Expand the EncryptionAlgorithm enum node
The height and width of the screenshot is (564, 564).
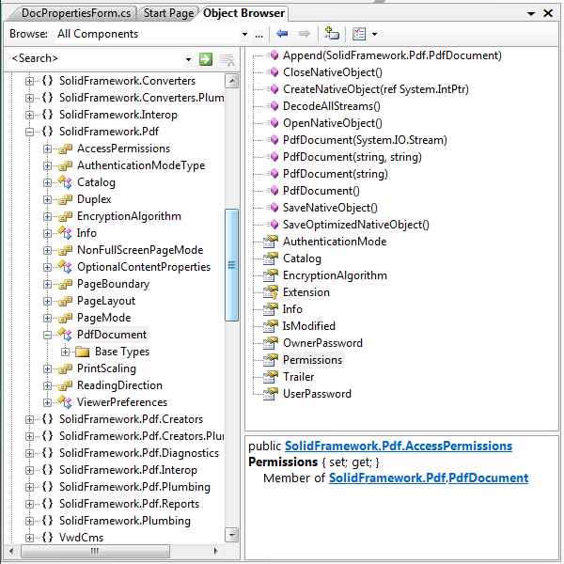coord(47,216)
